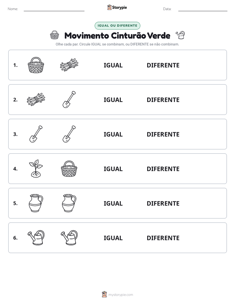Choose IGUAL for row 5

(x=113, y=203)
